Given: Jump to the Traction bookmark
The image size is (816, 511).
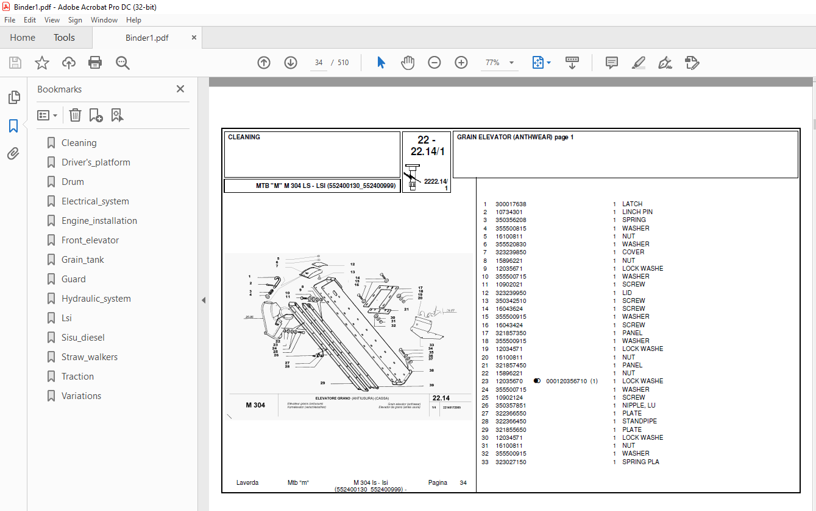Looking at the screenshot, I should point(77,377).
